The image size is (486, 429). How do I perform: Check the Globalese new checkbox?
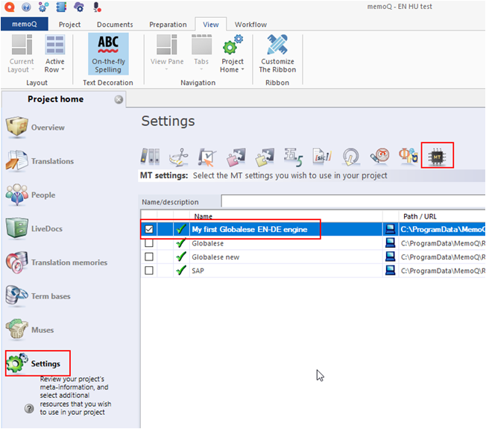point(149,257)
